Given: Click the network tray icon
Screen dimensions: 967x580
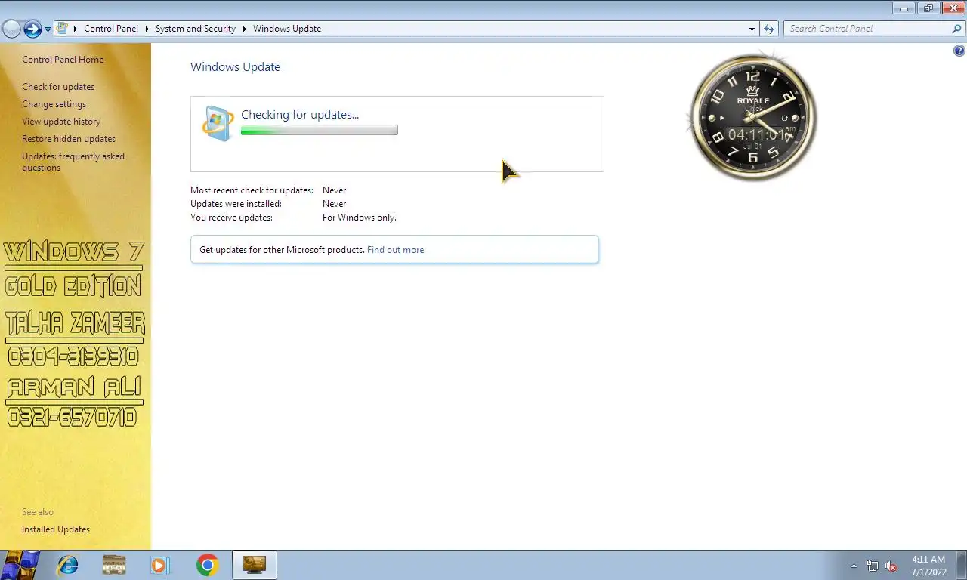Looking at the screenshot, I should 873,566.
